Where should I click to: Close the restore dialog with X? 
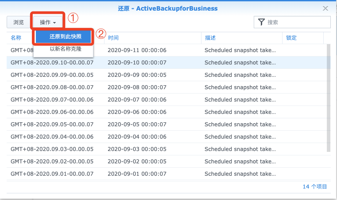coord(325,8)
